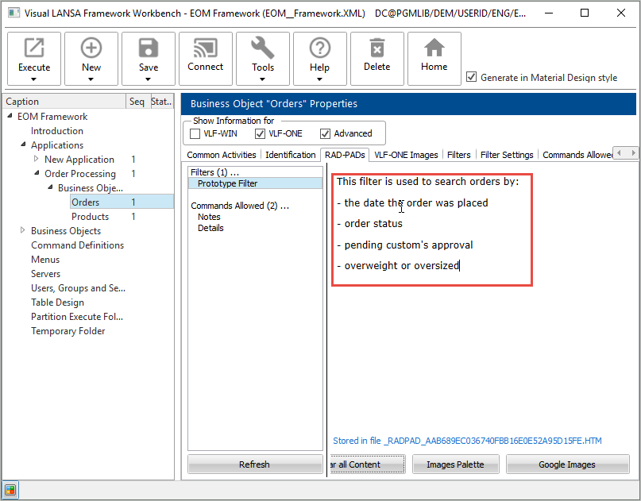Open the Tools wrench icon
Viewport: 641px width, 501px height.
(x=263, y=49)
